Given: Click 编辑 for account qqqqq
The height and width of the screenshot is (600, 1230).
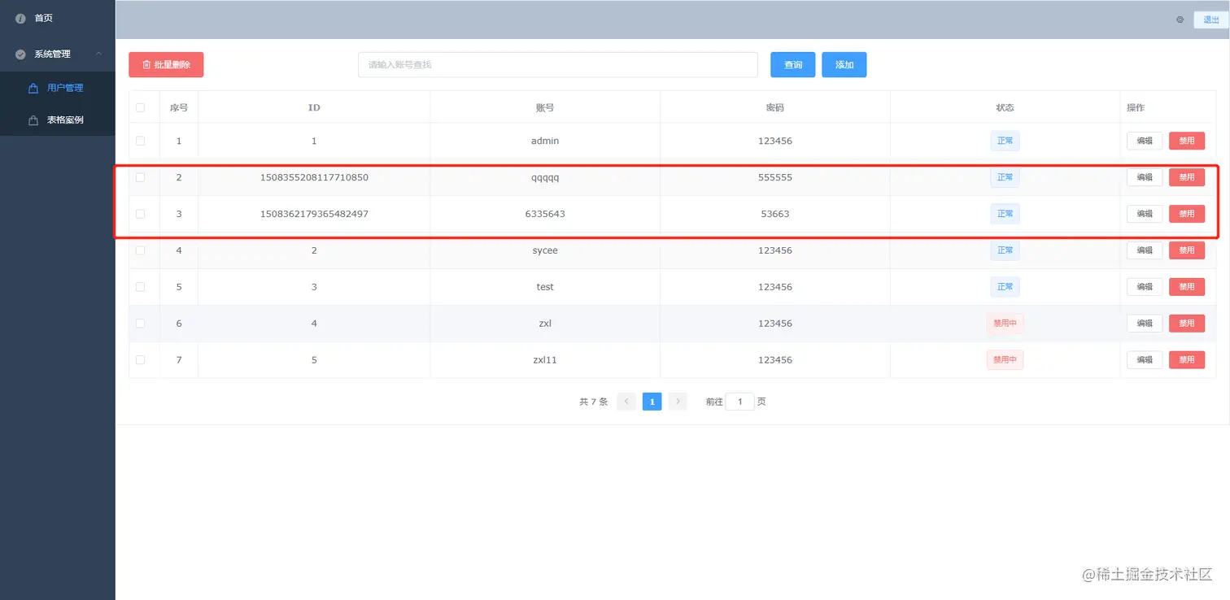Looking at the screenshot, I should pyautogui.click(x=1145, y=177).
